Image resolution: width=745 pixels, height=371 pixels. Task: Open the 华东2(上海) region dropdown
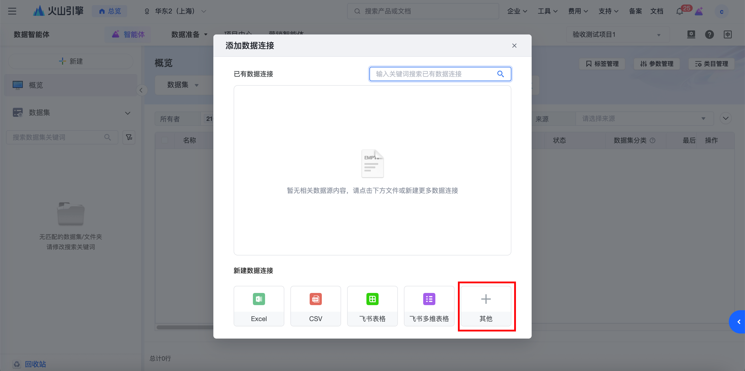[175, 11]
